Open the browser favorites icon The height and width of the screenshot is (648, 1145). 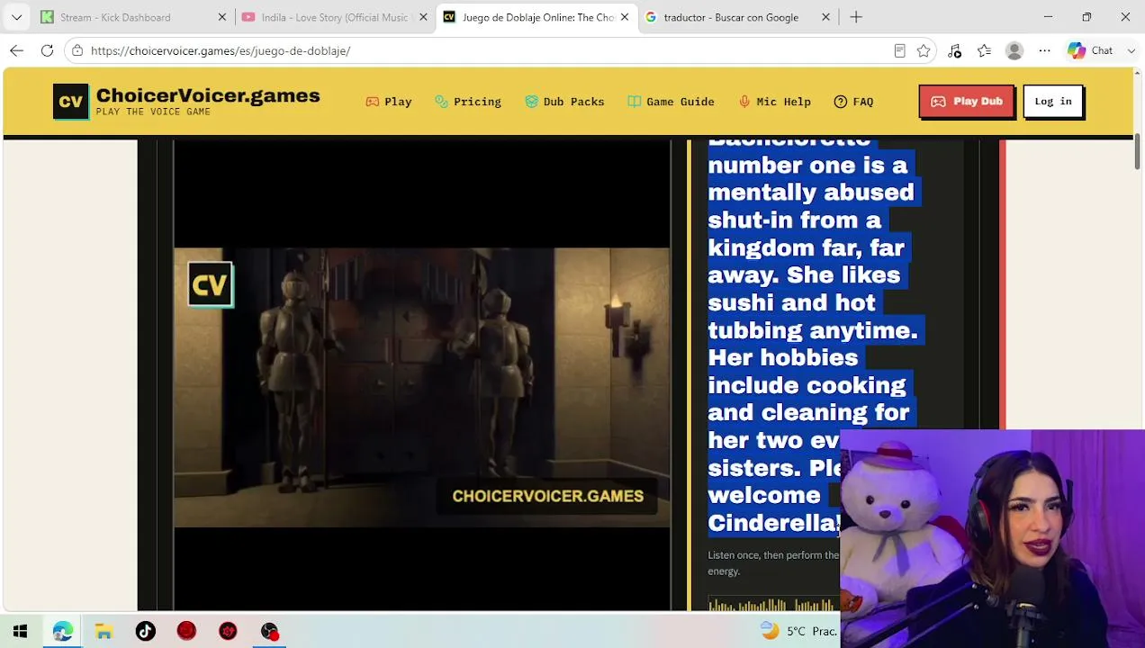pyautogui.click(x=984, y=50)
